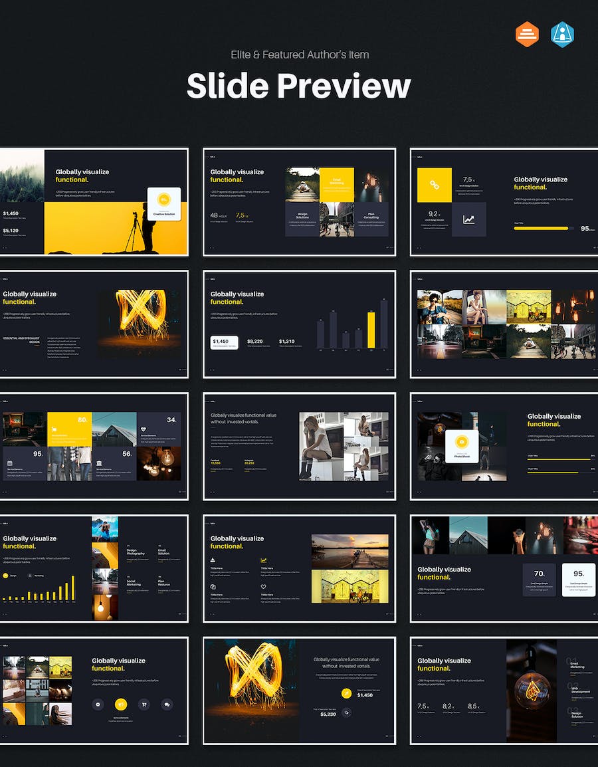
Task: Click the chain link icon on yellow tile
Action: pyautogui.click(x=434, y=185)
